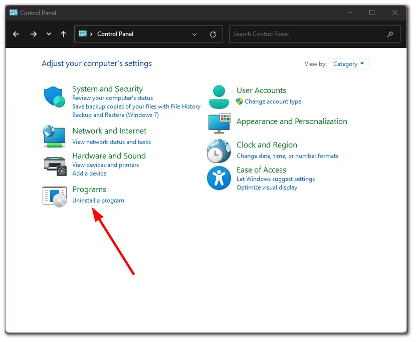The height and width of the screenshot is (342, 416).
Task: Go up one level with up arrow
Action: (63, 34)
